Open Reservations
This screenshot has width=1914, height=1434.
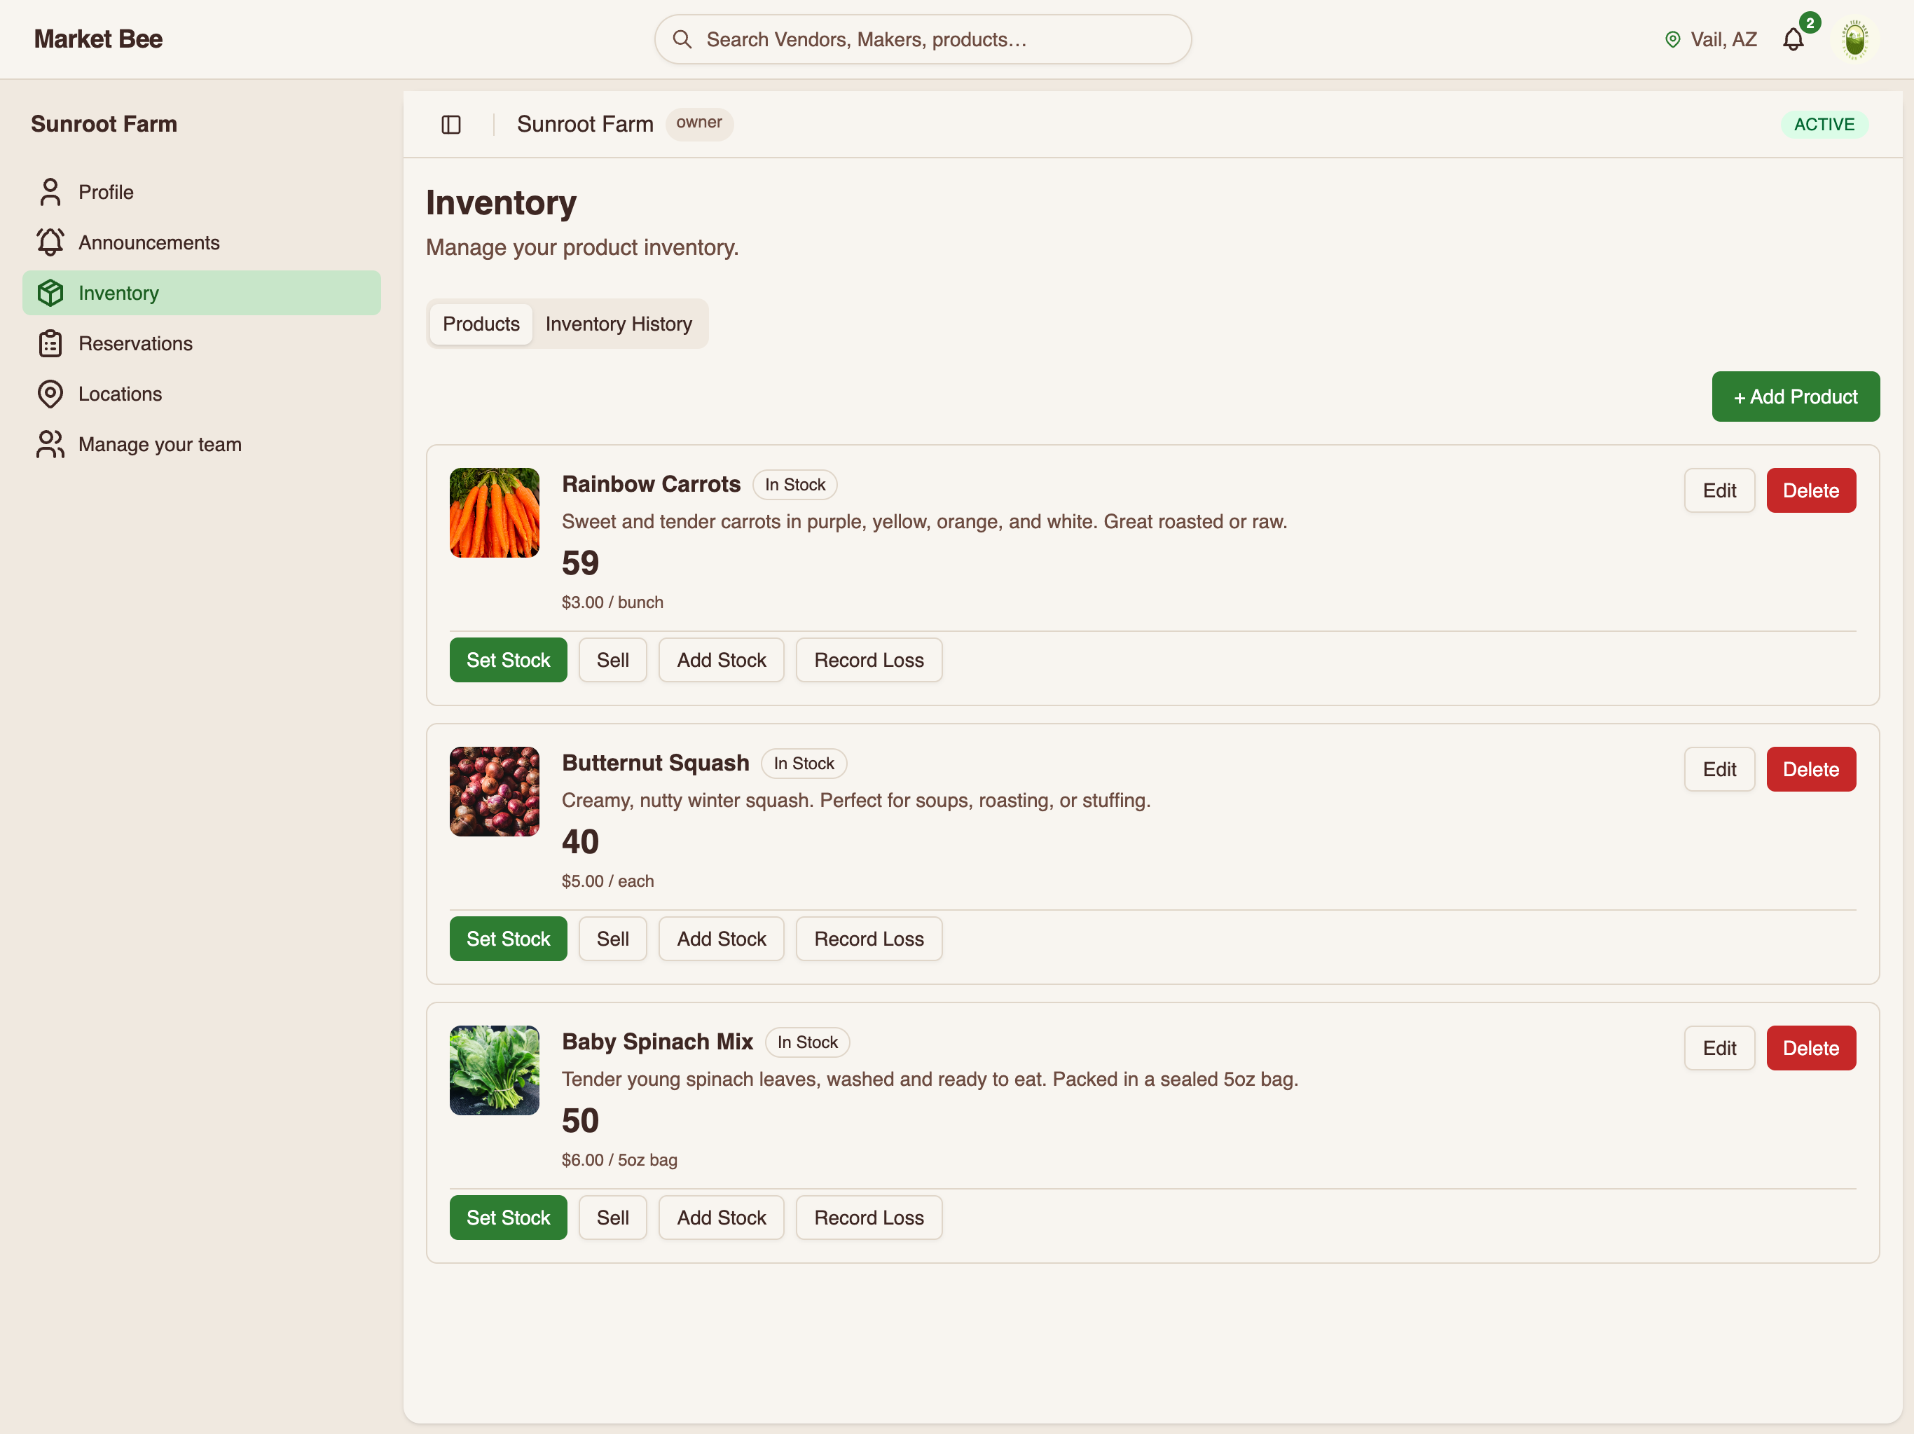202,343
